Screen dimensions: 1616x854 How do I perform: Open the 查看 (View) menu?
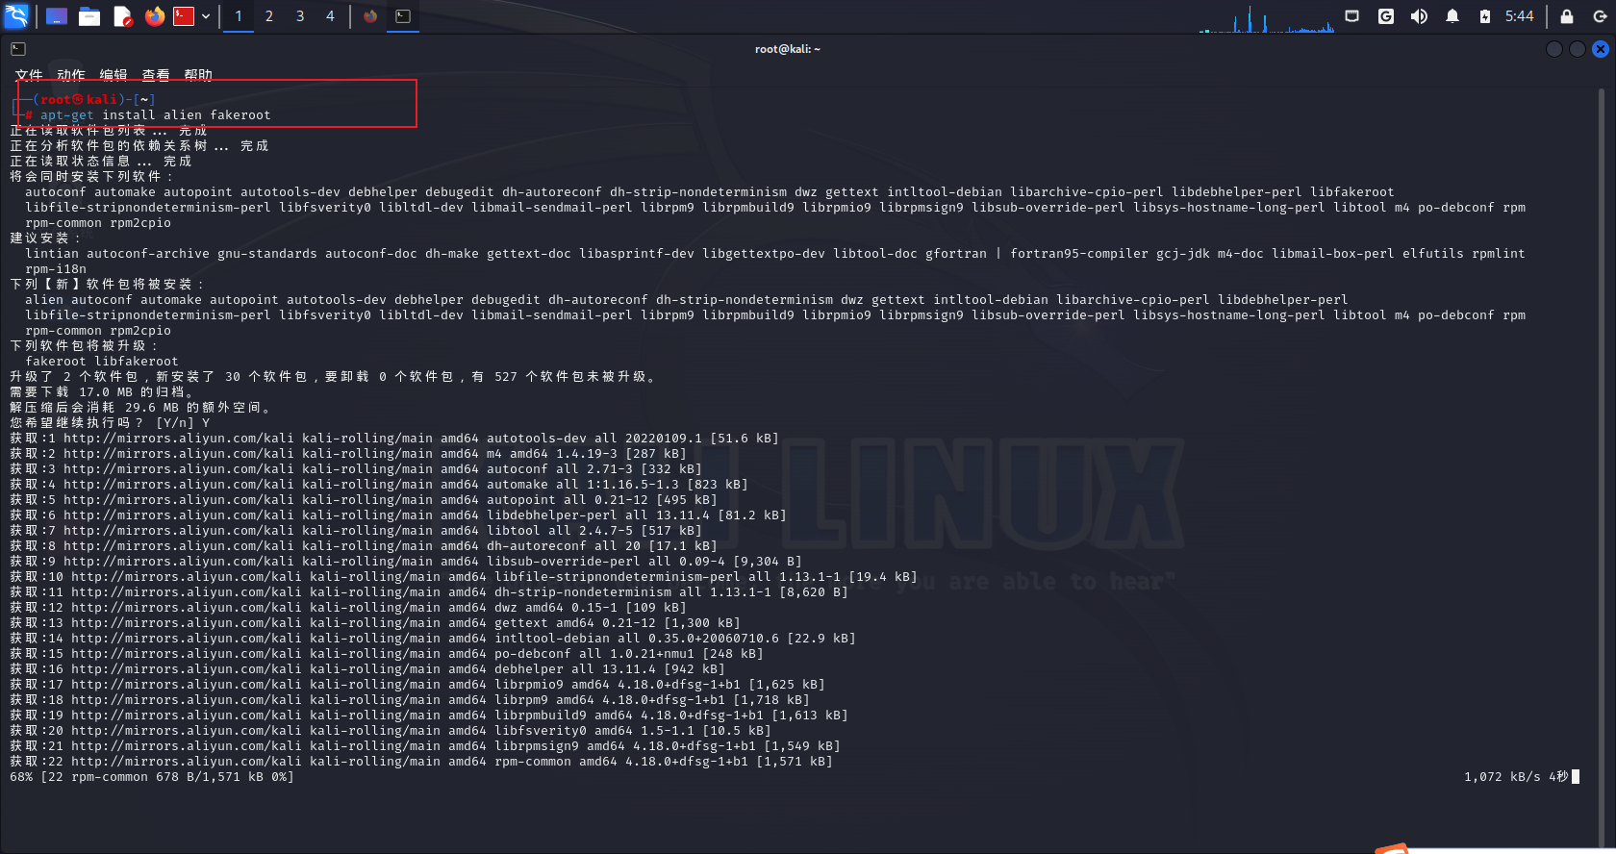(156, 75)
